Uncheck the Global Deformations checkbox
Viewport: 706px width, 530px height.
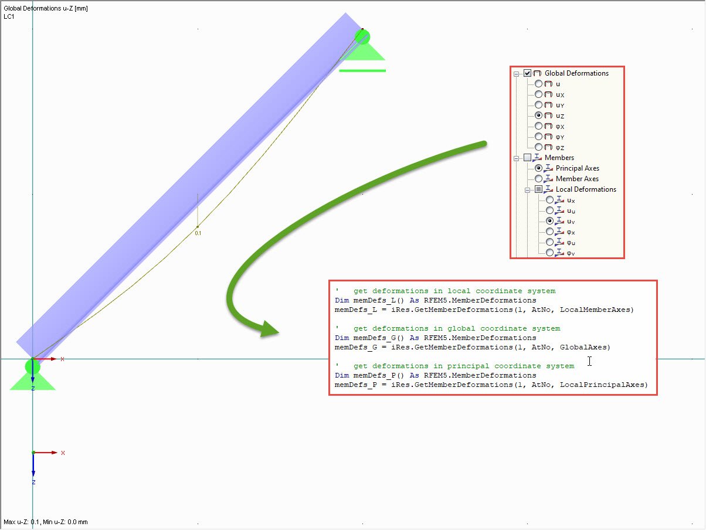(527, 73)
